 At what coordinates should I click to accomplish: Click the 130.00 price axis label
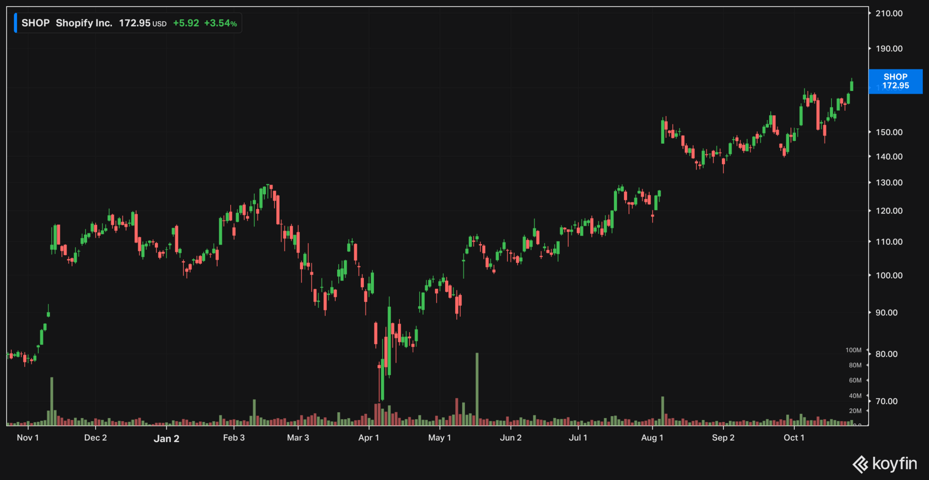pos(889,183)
